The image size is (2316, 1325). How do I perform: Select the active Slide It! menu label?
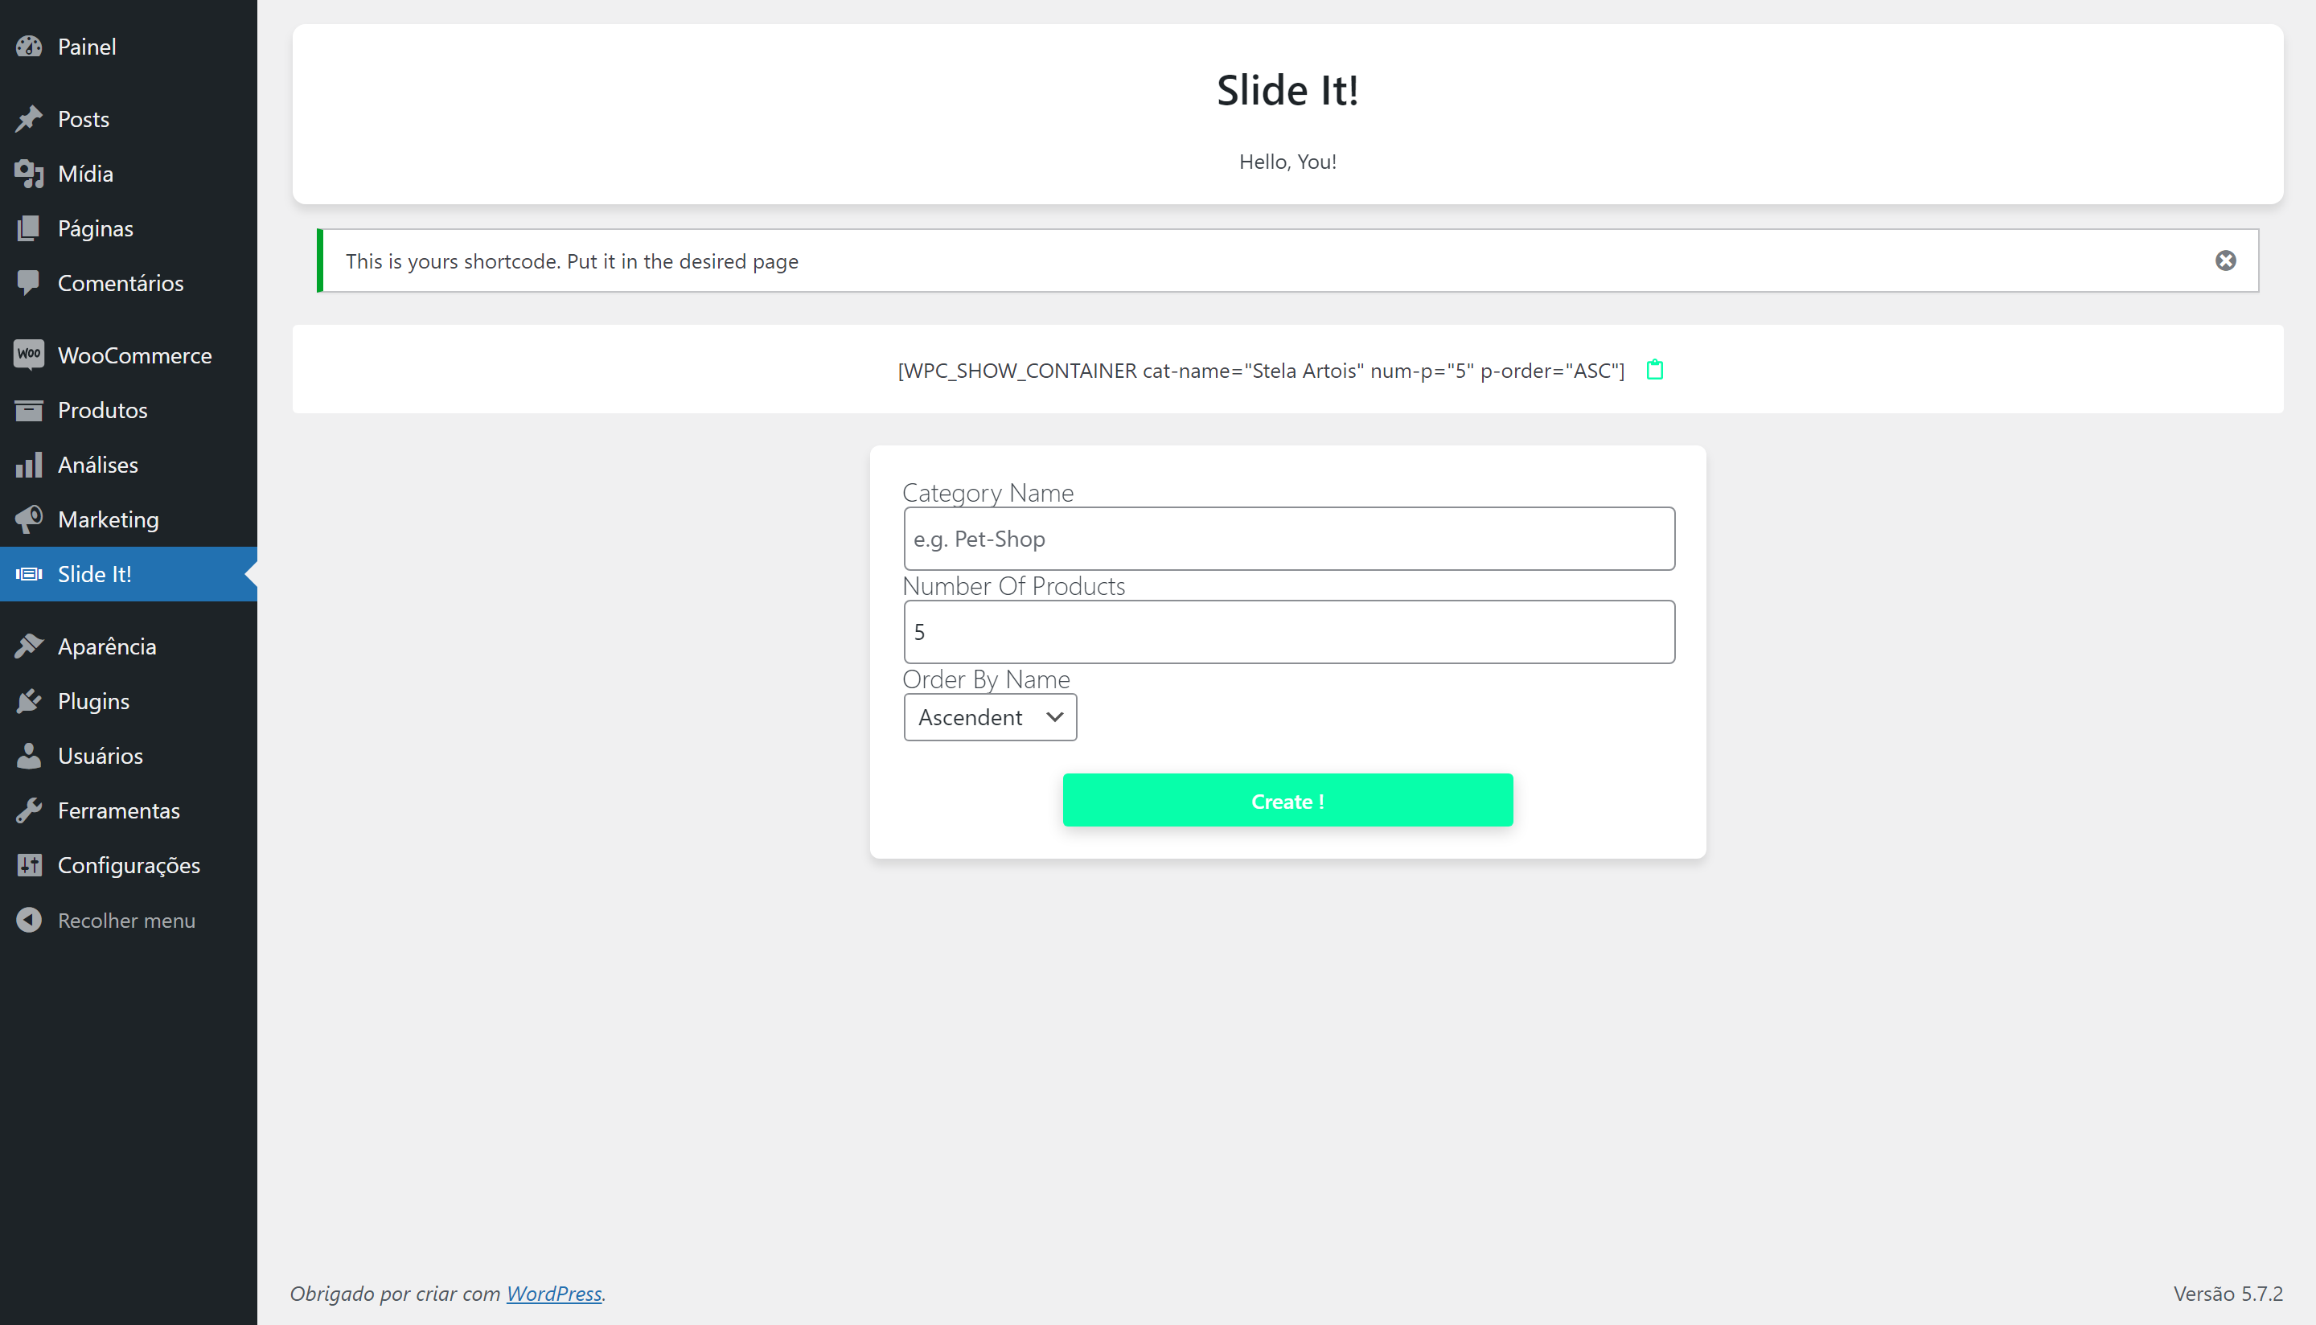pos(95,574)
